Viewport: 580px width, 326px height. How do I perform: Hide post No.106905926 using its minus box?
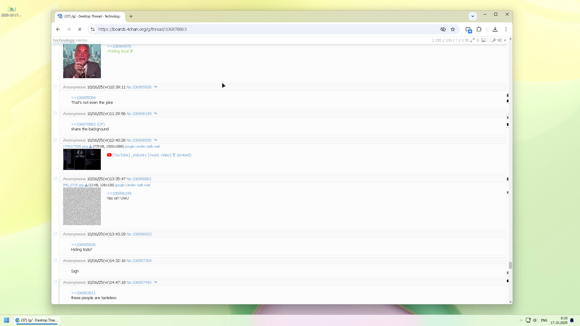click(55, 87)
